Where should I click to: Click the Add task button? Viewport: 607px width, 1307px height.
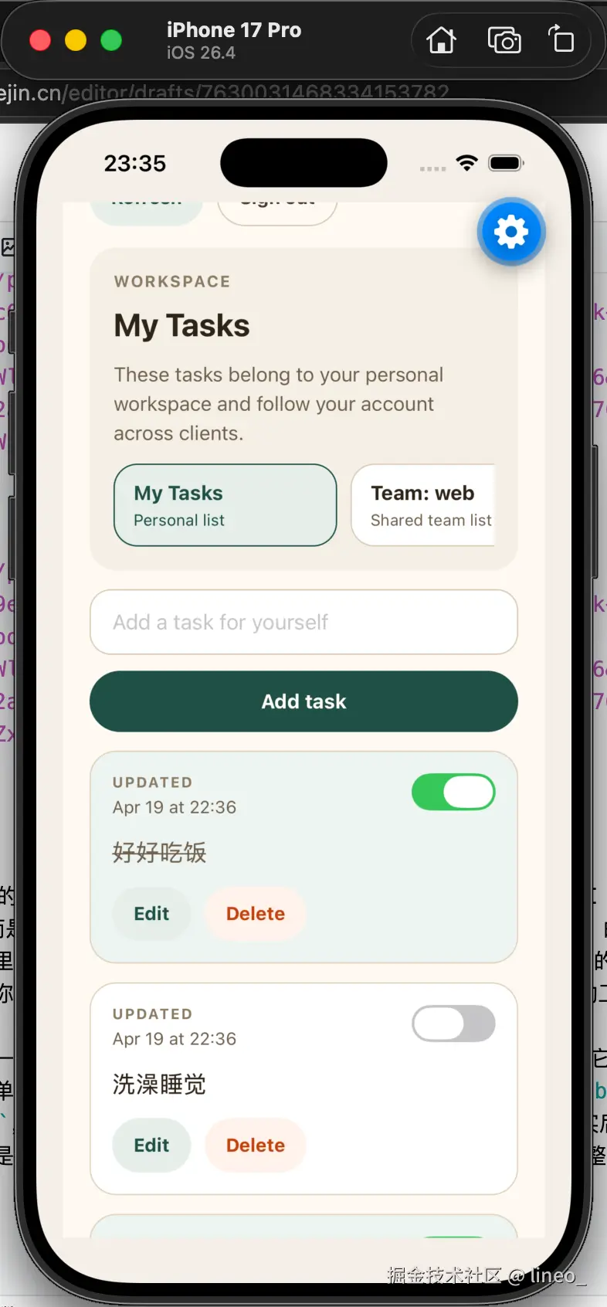click(x=303, y=701)
